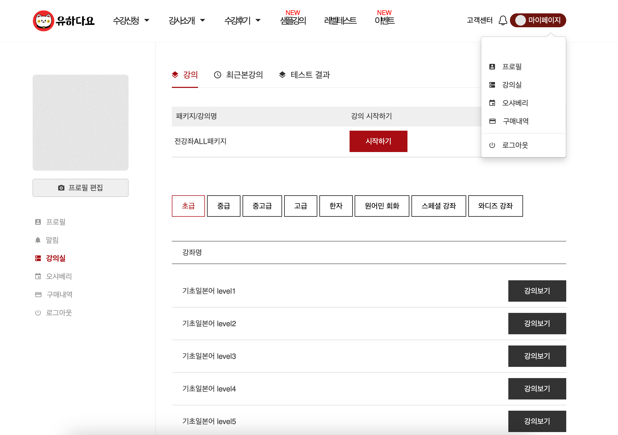The image size is (618, 435).
Task: Expand the 수강후기 dropdown arrow
Action: (x=258, y=21)
